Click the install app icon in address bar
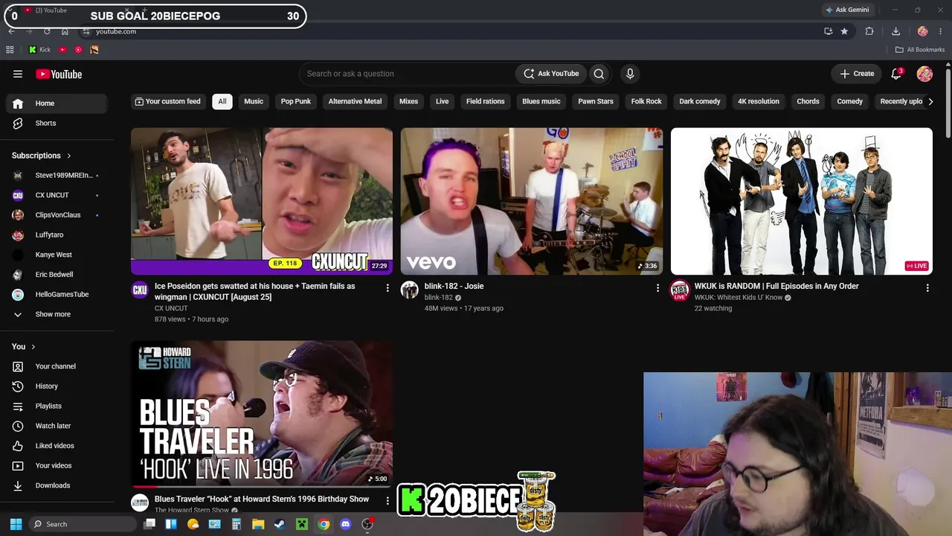The width and height of the screenshot is (952, 536). pyautogui.click(x=828, y=31)
